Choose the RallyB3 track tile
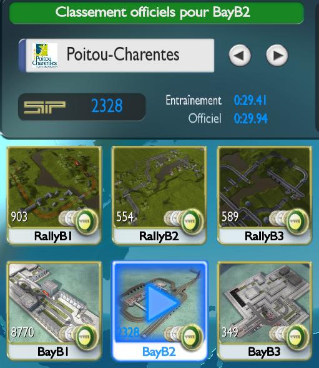Screen dimensions: 319x368 [265, 195]
